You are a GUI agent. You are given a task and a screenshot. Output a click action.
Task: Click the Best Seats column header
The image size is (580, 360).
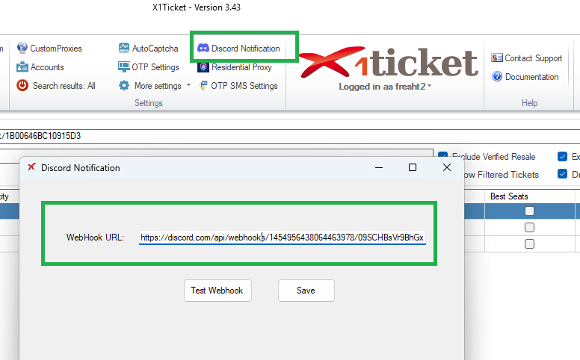click(x=509, y=196)
